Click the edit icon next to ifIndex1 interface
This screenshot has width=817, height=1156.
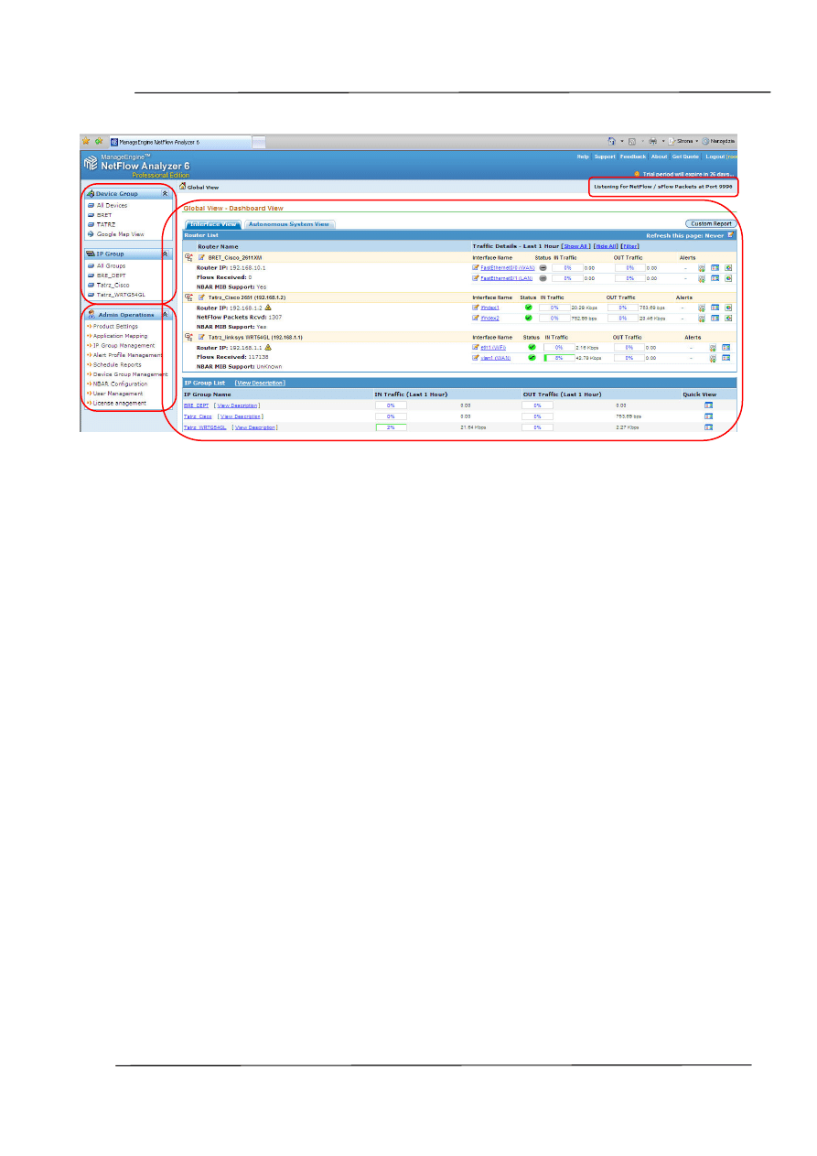(476, 308)
